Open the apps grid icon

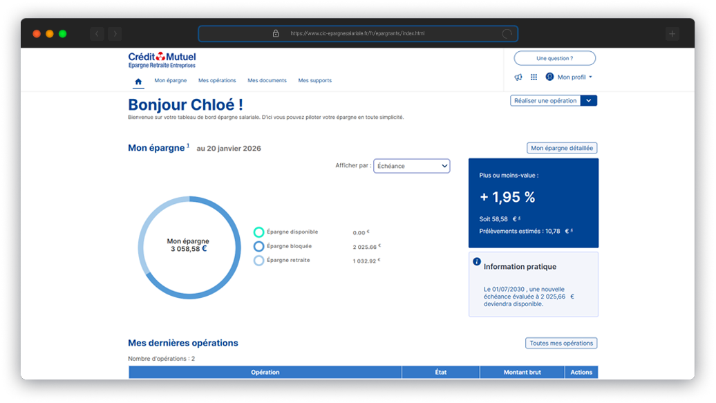534,77
